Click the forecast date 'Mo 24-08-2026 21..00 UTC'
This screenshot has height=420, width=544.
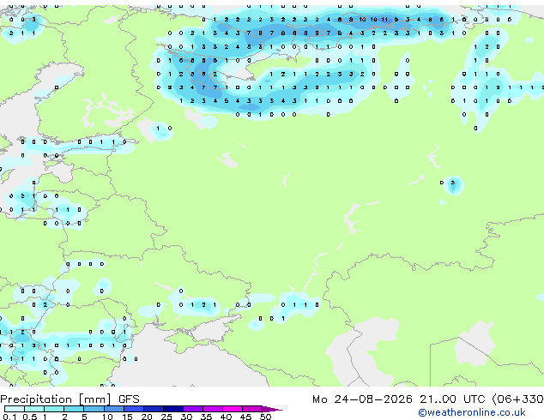(x=399, y=399)
